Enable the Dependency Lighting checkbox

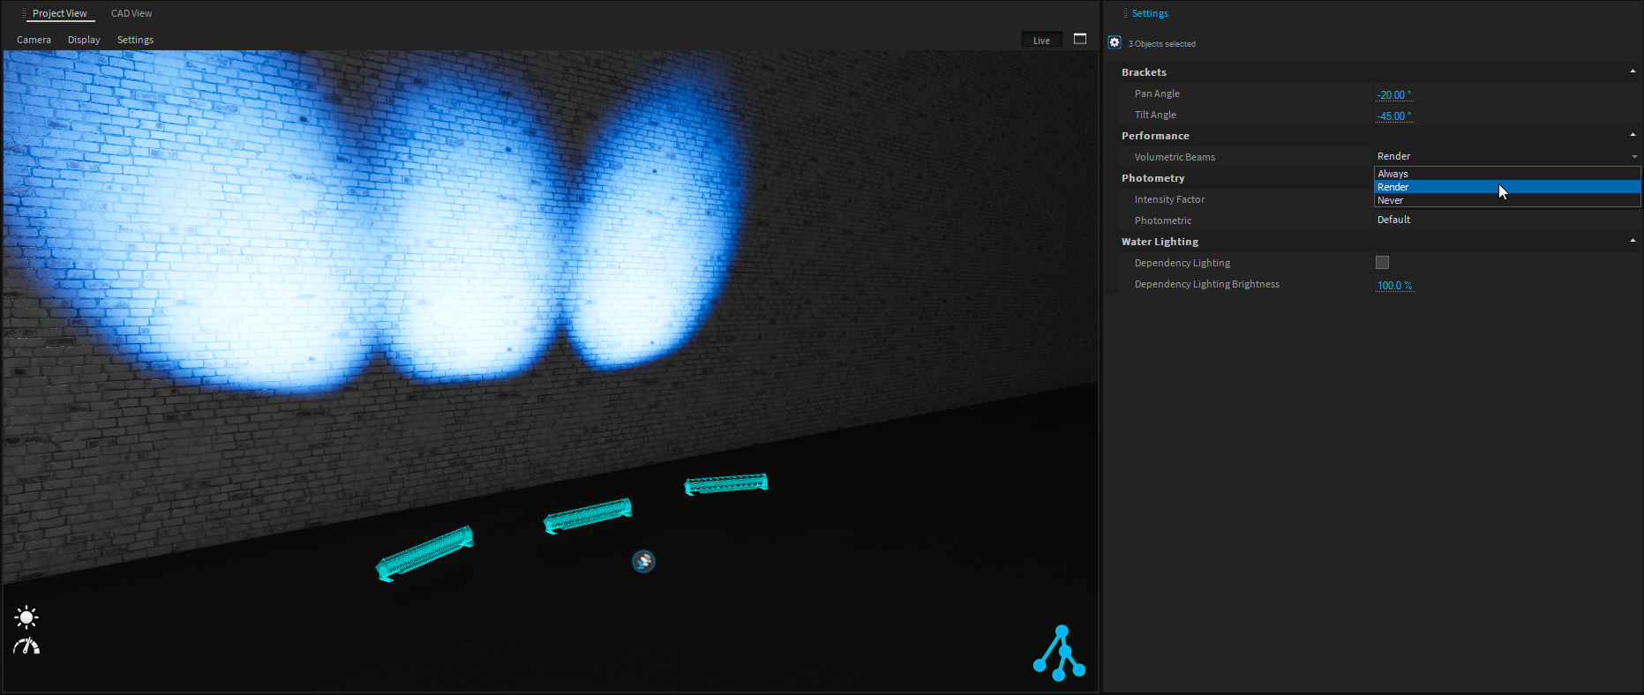tap(1382, 263)
